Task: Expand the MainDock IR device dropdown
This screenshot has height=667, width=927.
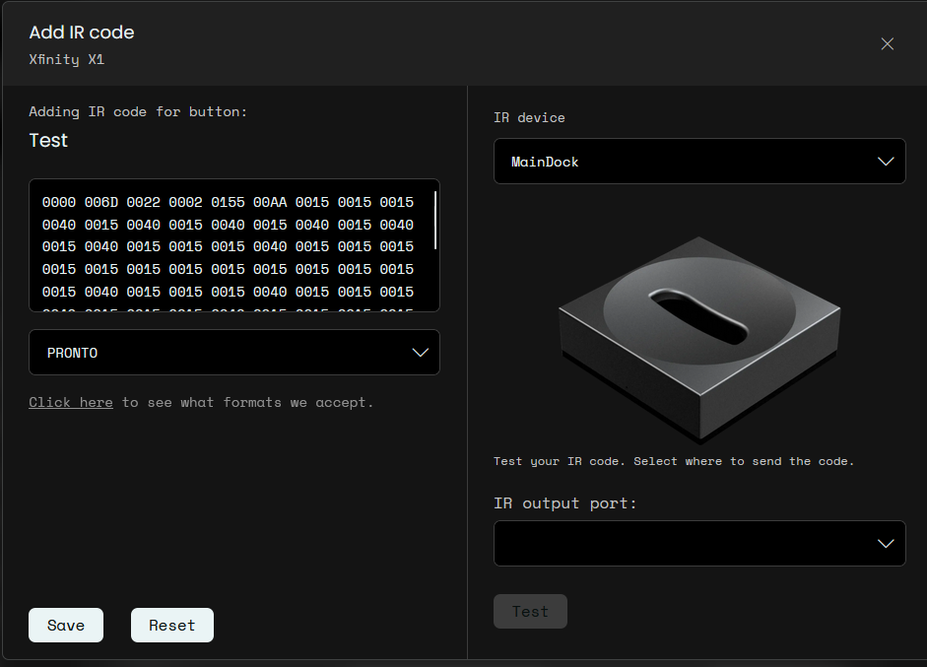Action: [699, 162]
